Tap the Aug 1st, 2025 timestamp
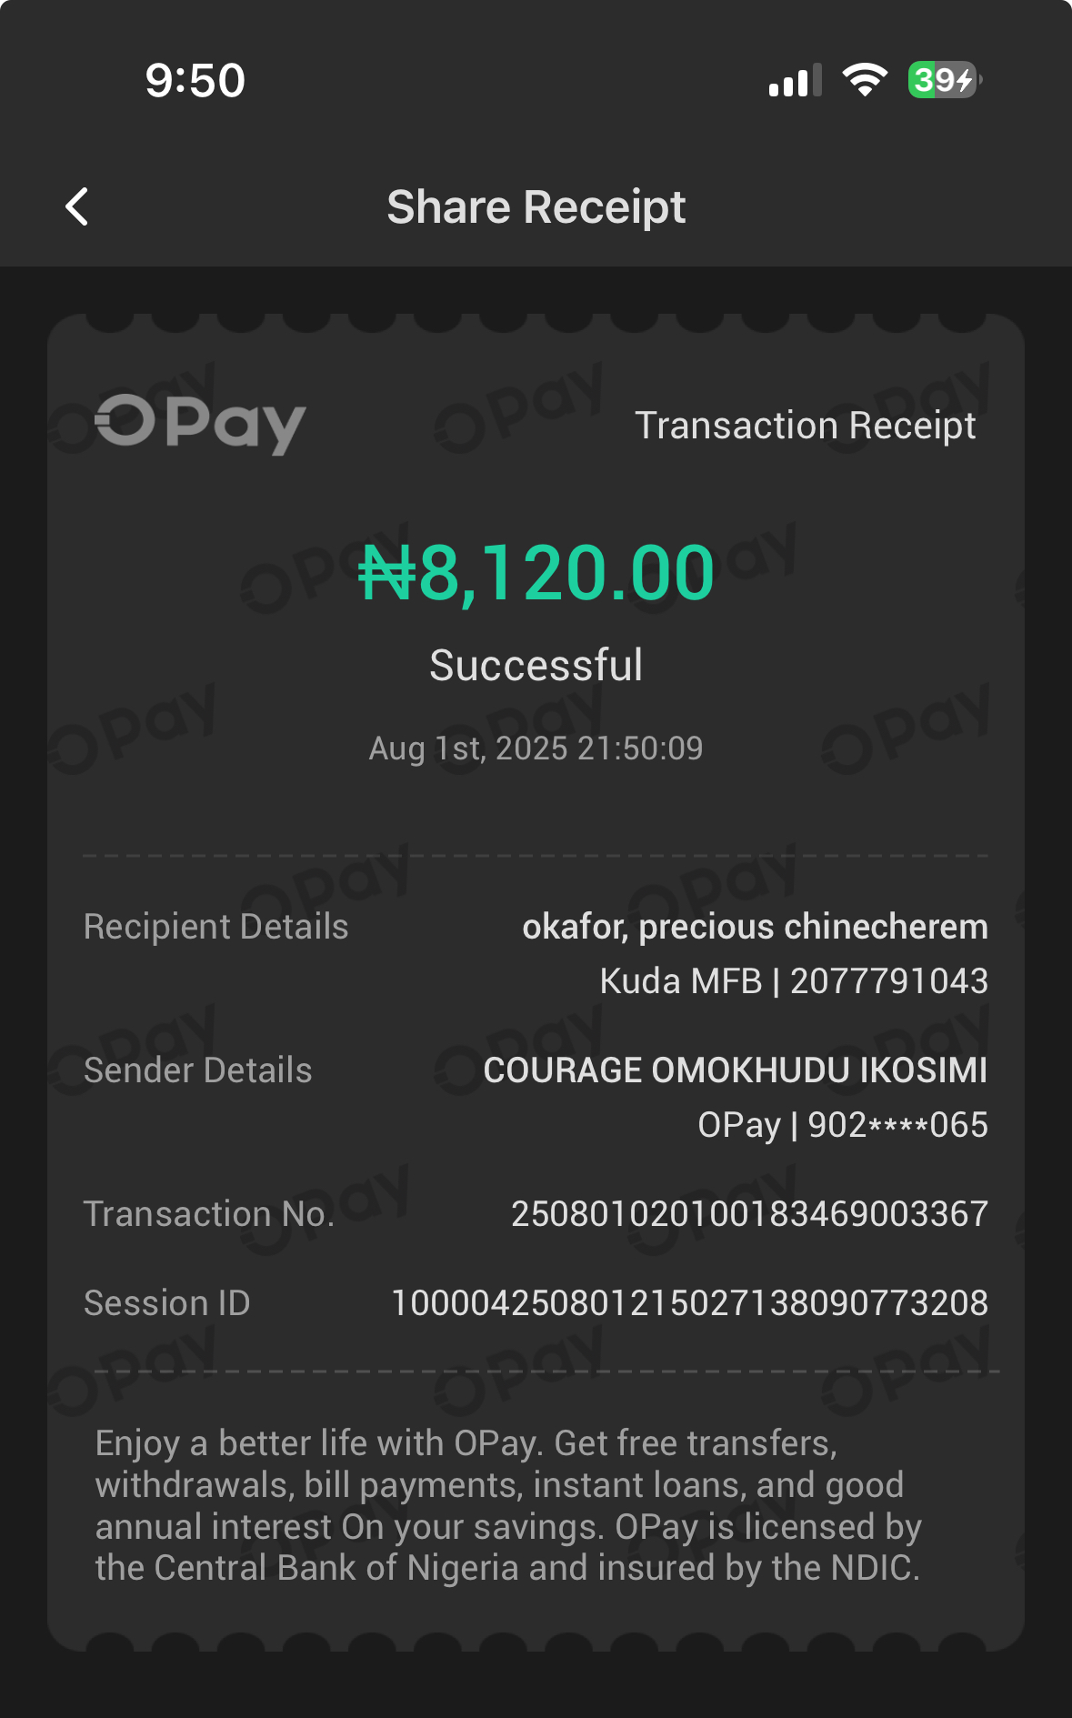The height and width of the screenshot is (1718, 1072). [x=536, y=748]
